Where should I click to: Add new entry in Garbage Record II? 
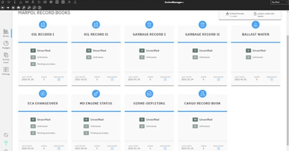click(218, 79)
